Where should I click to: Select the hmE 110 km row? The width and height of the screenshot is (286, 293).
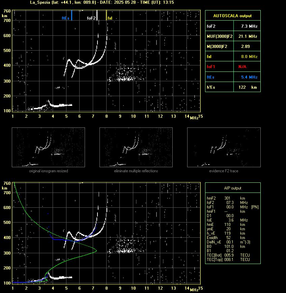click(x=226, y=225)
